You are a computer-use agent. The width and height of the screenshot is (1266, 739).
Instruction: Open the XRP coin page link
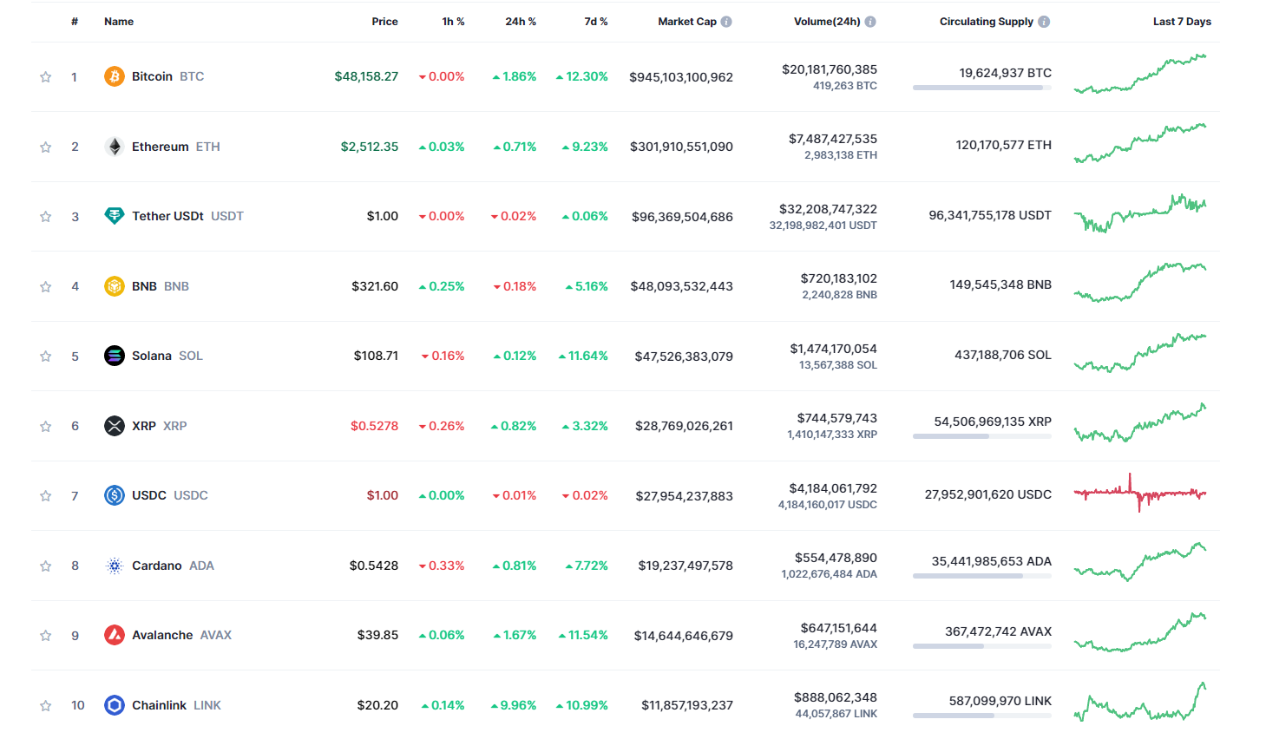[146, 426]
